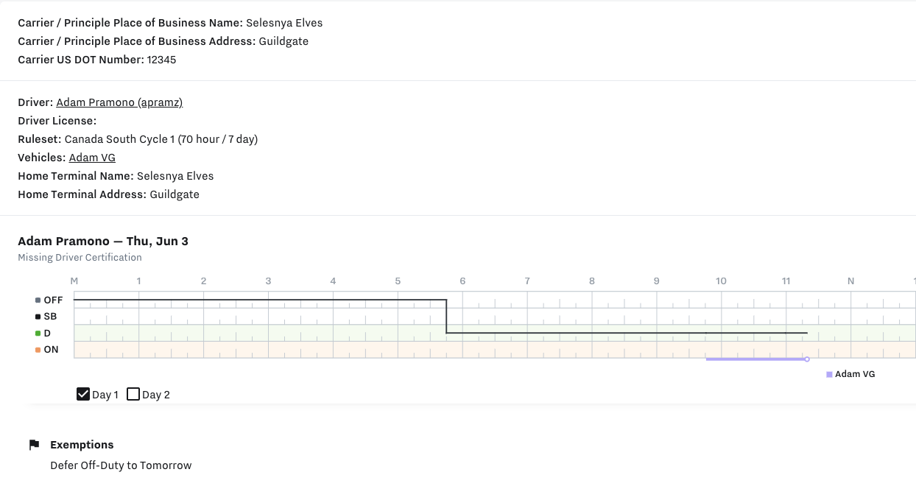
Task: Click the M midnight label on timeline
Action: click(x=74, y=281)
